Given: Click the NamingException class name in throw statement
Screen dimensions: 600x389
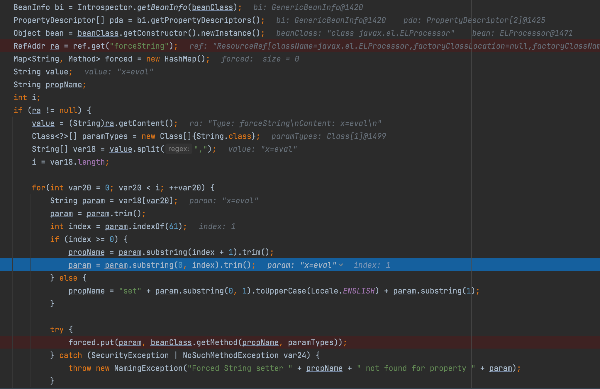Looking at the screenshot, I should tap(148, 368).
